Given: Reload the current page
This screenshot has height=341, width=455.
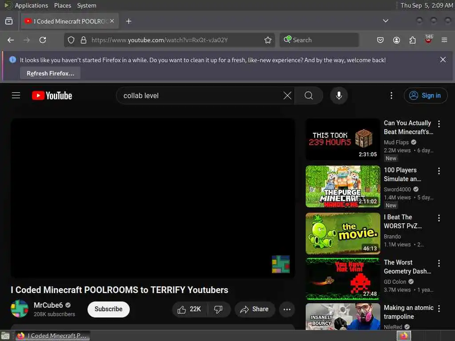Looking at the screenshot, I should coord(43,40).
